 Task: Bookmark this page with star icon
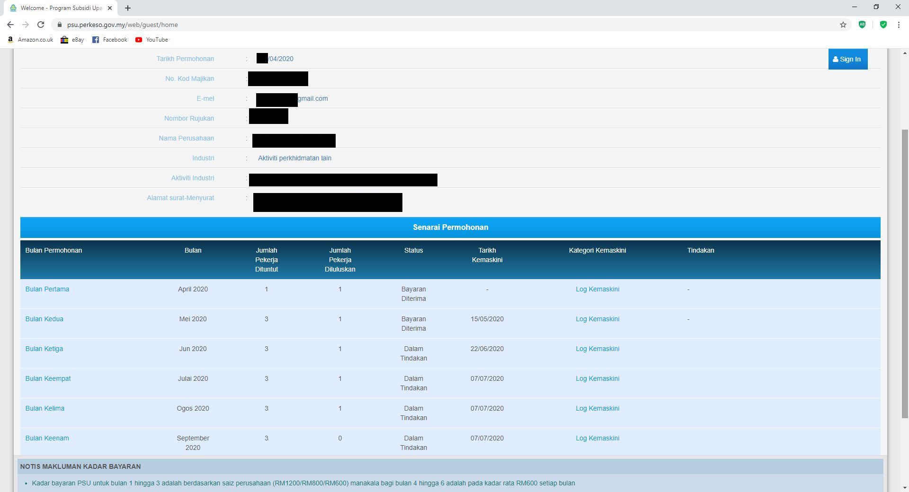(843, 25)
